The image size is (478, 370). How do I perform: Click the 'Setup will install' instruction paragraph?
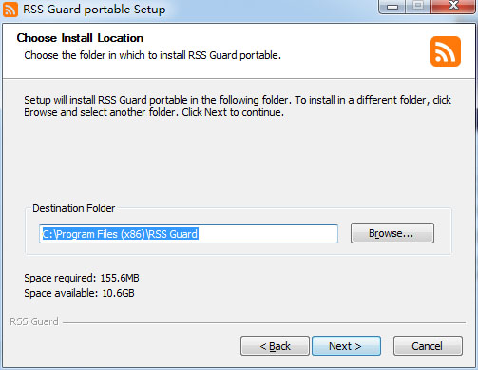pos(238,106)
